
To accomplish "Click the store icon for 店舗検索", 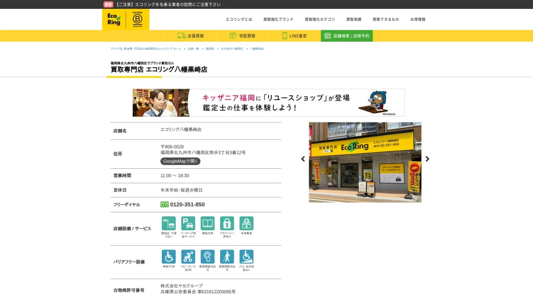I will pos(327,36).
